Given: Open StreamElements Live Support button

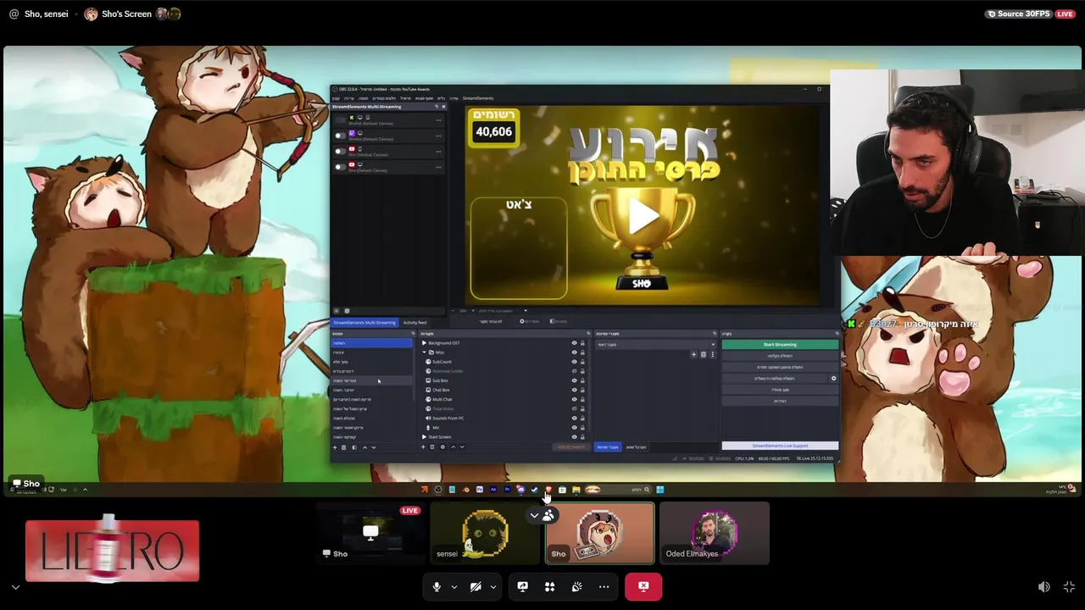Looking at the screenshot, I should tap(780, 446).
